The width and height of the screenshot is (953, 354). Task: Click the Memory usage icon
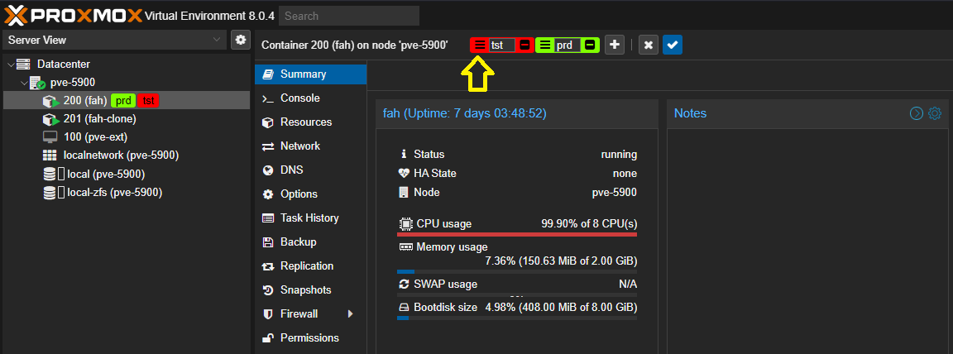click(405, 247)
